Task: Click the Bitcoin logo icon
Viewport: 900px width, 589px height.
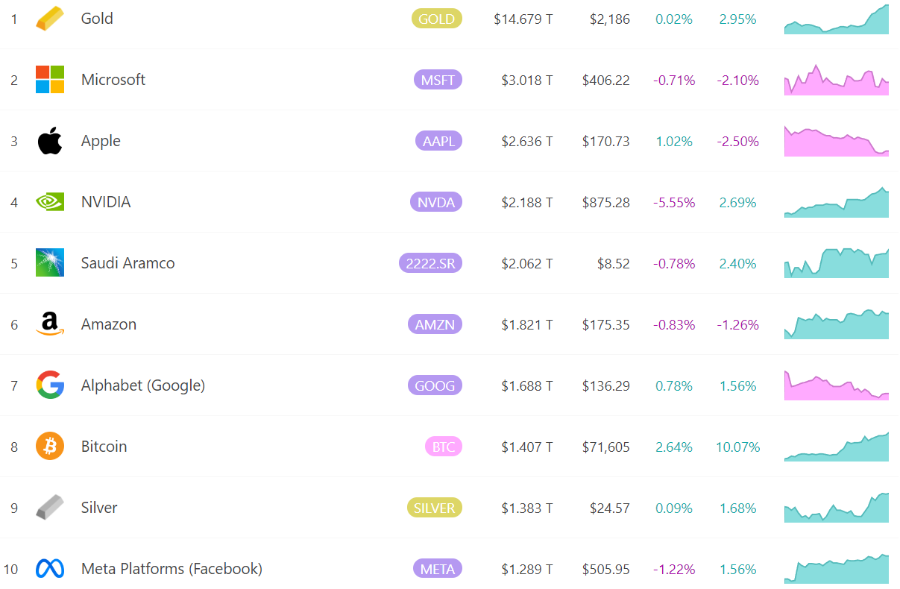Action: pos(50,447)
